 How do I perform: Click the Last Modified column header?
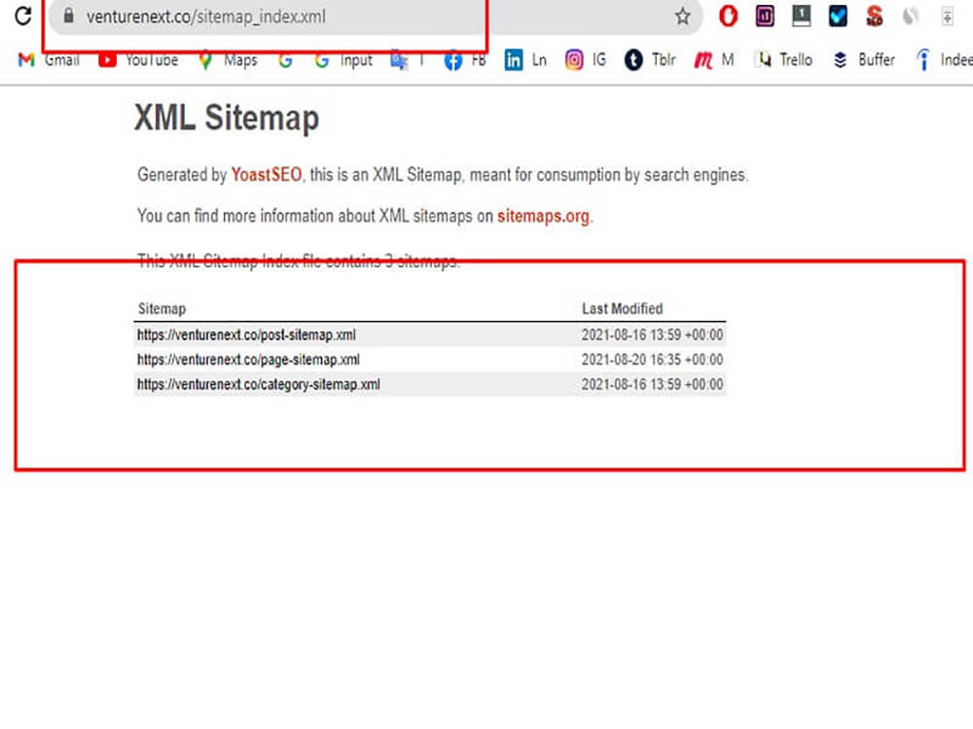point(623,309)
